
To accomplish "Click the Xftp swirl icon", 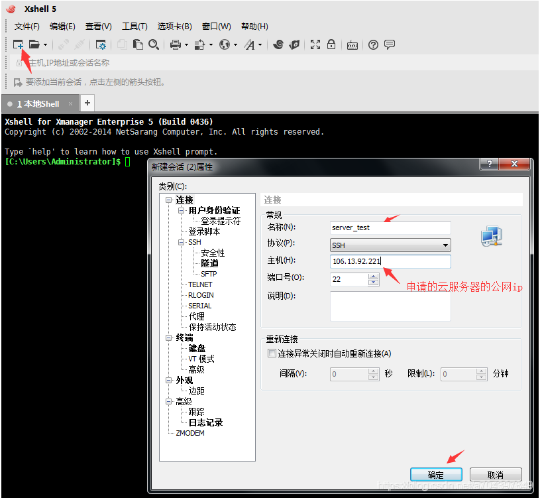I will (x=278, y=44).
